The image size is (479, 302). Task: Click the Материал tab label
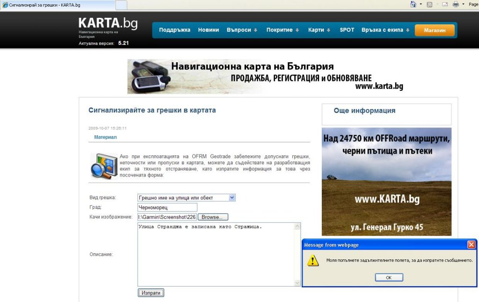click(105, 137)
